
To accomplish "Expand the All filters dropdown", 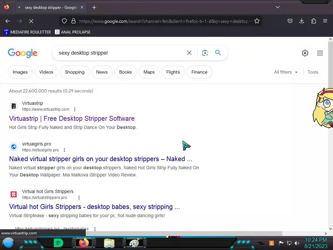I will (286, 72).
